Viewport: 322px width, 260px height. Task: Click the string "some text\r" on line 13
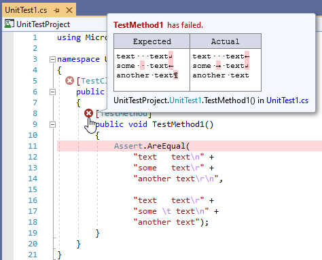[x=168, y=168]
